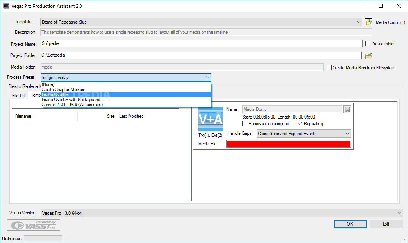Click the Exit button

coord(386,224)
